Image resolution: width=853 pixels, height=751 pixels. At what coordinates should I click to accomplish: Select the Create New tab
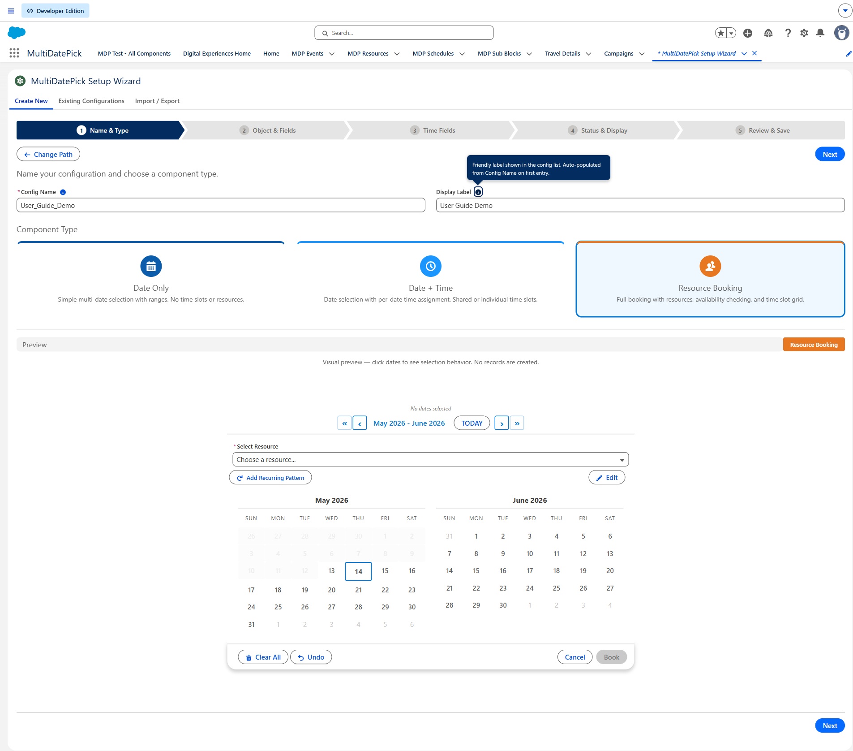[x=31, y=101]
